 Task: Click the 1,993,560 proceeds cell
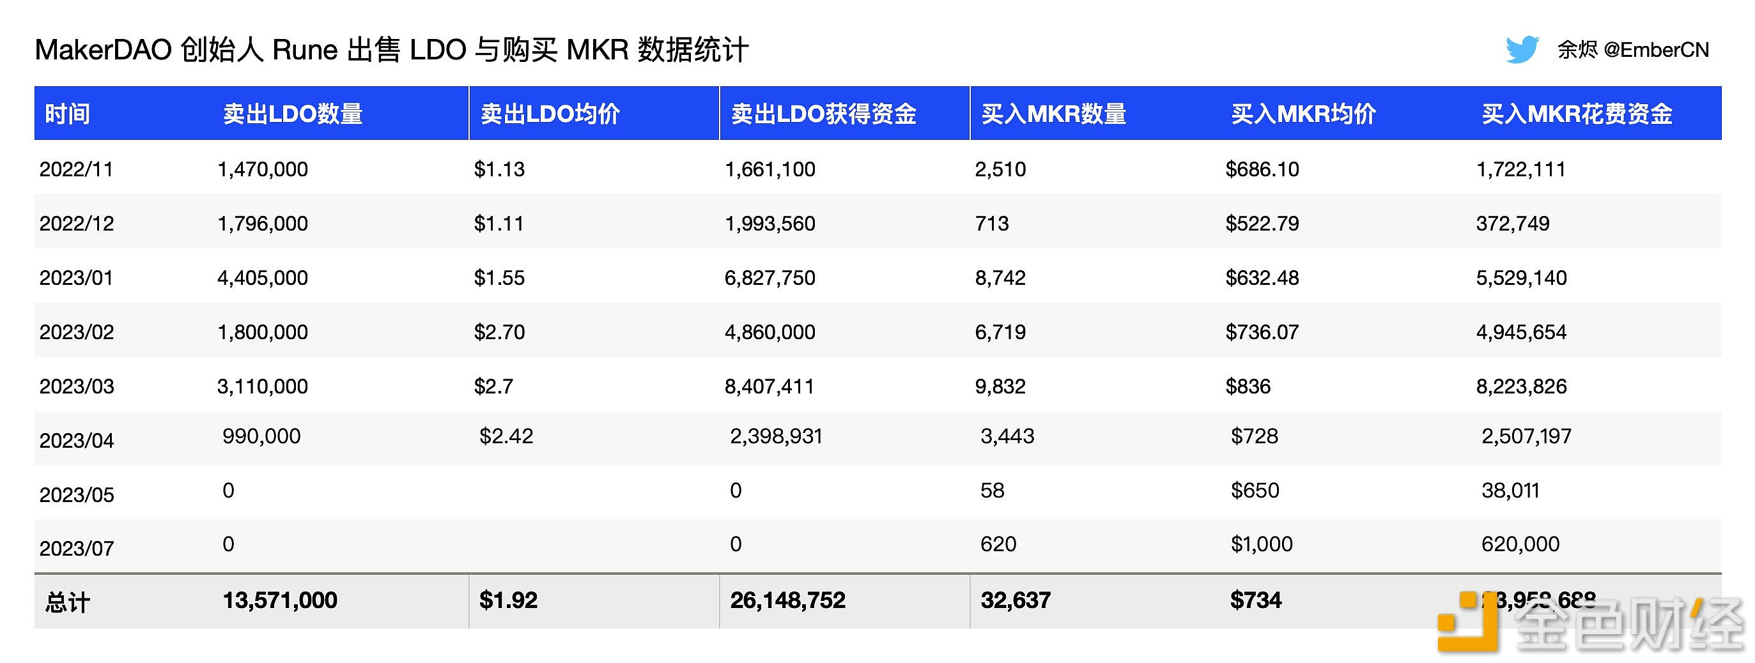click(770, 224)
